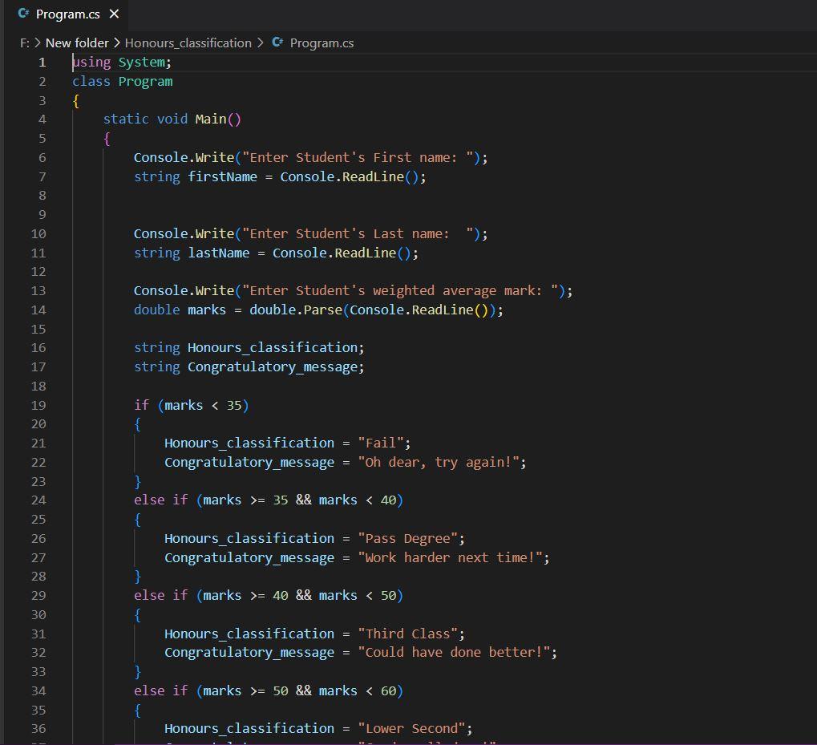Select line number 34
817x745 pixels.
(x=38, y=690)
